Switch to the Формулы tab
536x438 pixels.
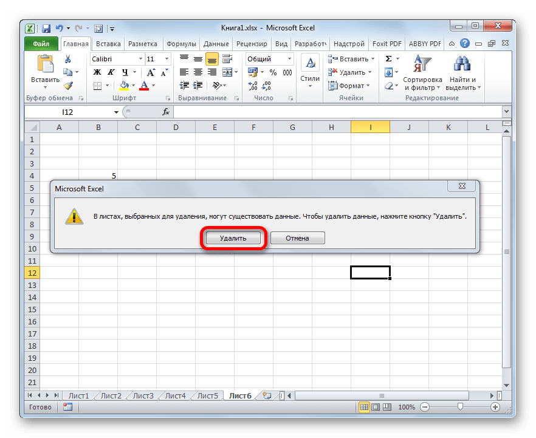[x=181, y=44]
